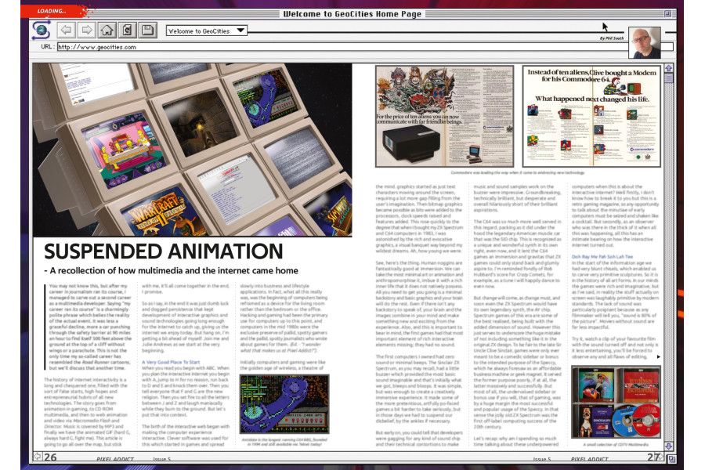Click the 'Welcome to GeoCities Home Page' title
This screenshot has height=470, width=705.
click(352, 14)
